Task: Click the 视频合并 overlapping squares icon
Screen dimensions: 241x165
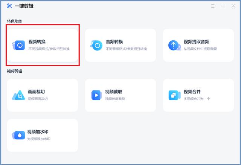Action: coord(174,95)
